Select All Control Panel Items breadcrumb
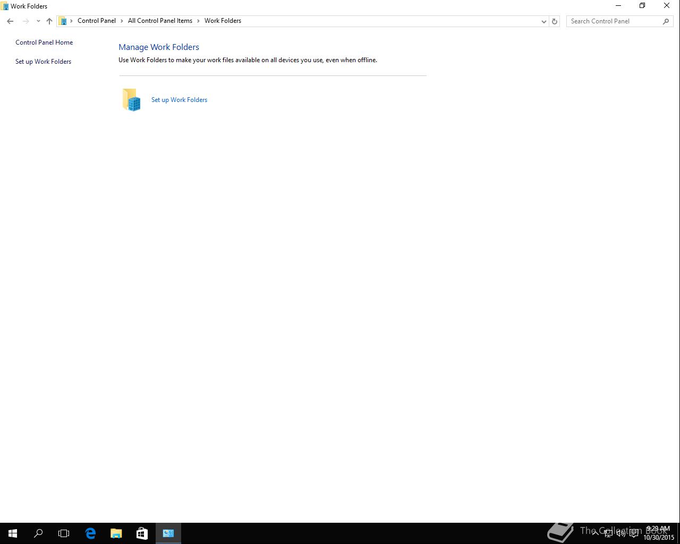 point(160,21)
